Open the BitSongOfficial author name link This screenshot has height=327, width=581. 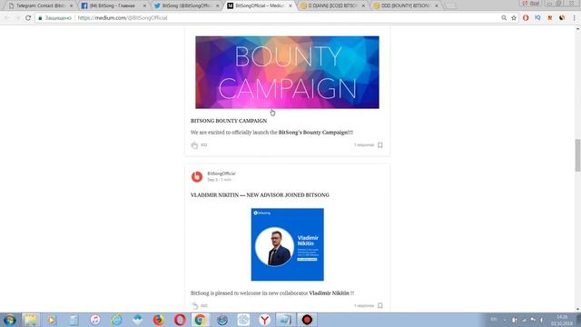tap(222, 173)
